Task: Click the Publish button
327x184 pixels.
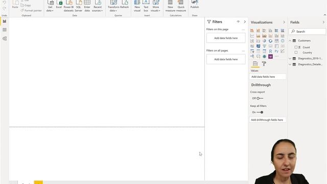Action: point(195,5)
